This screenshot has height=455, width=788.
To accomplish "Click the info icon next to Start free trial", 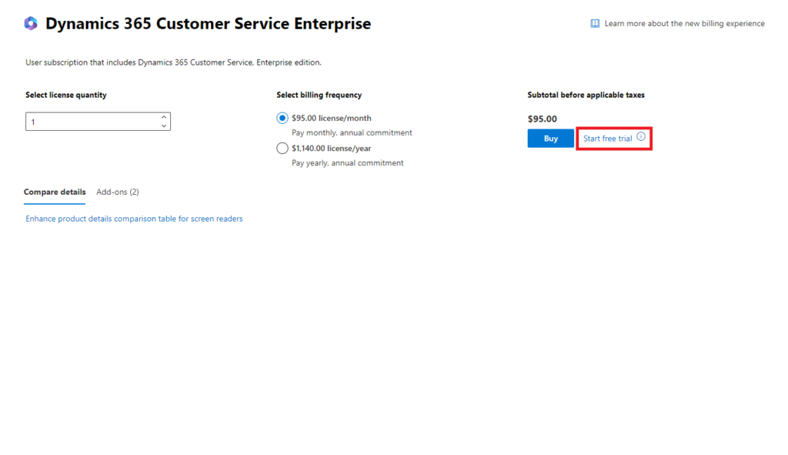I will [641, 137].
